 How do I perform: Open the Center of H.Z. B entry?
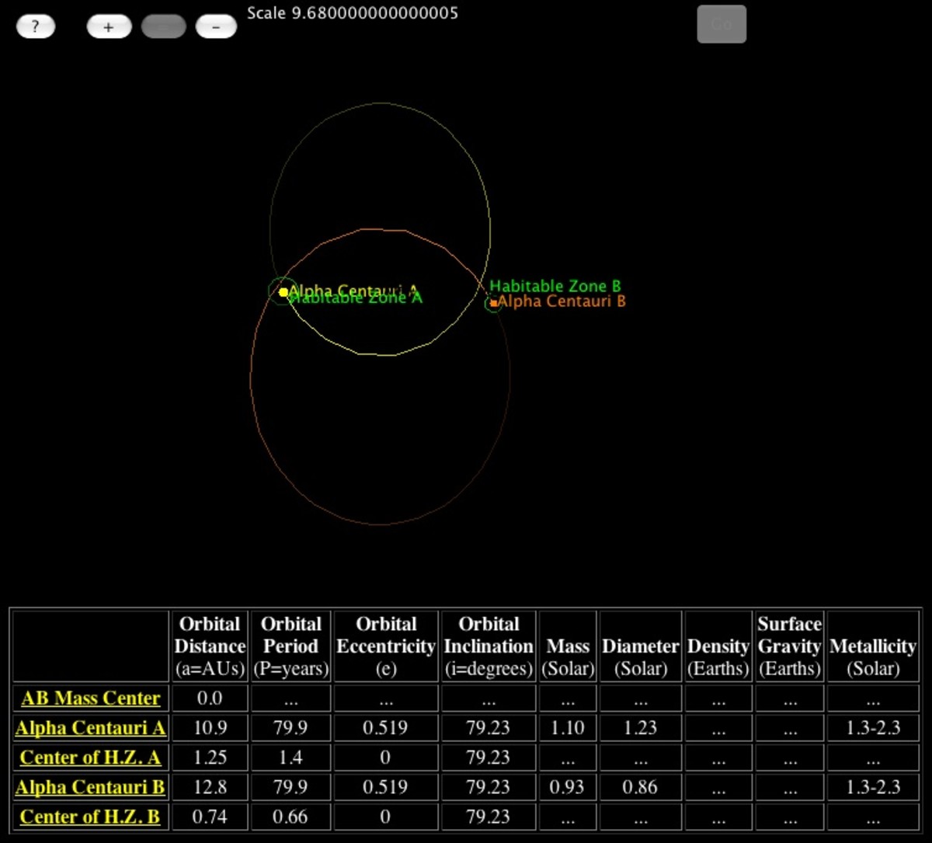(x=90, y=817)
